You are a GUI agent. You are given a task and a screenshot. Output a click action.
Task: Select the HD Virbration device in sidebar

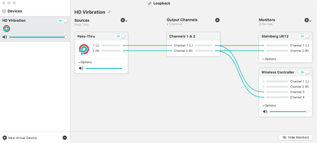[x=35, y=29]
